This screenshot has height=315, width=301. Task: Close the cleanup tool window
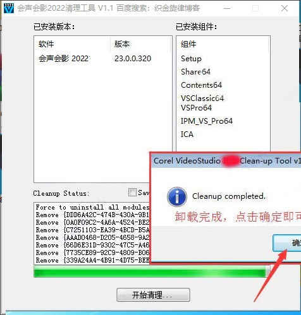click(x=285, y=8)
